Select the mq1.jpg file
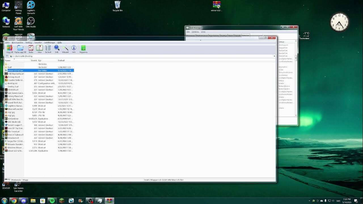Viewport: 363px width, 204px height. coord(39,112)
